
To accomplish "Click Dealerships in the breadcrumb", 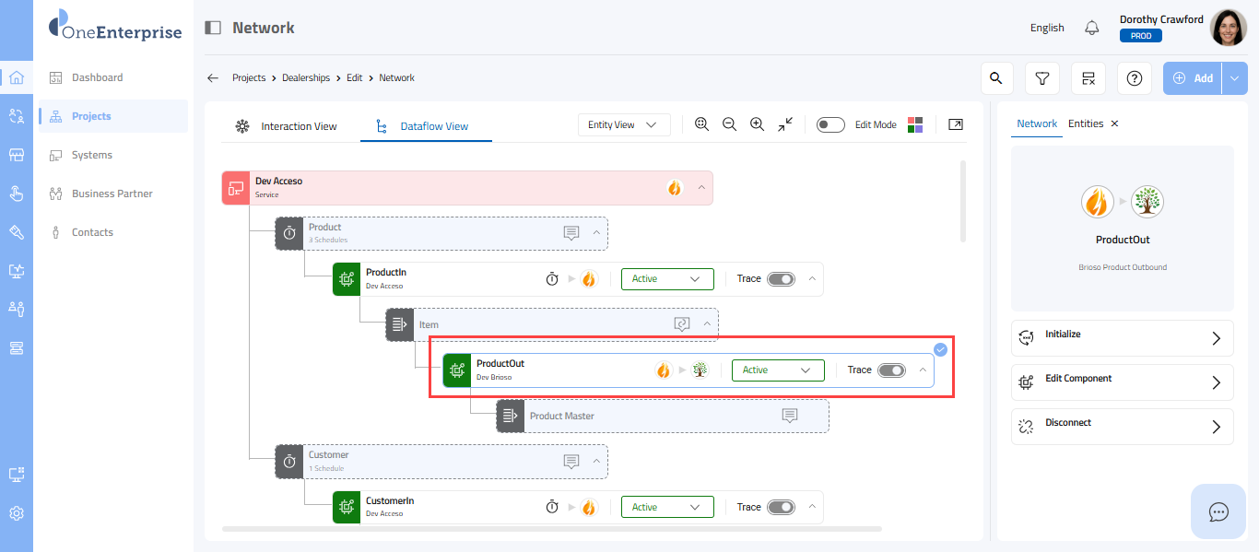I will click(306, 78).
